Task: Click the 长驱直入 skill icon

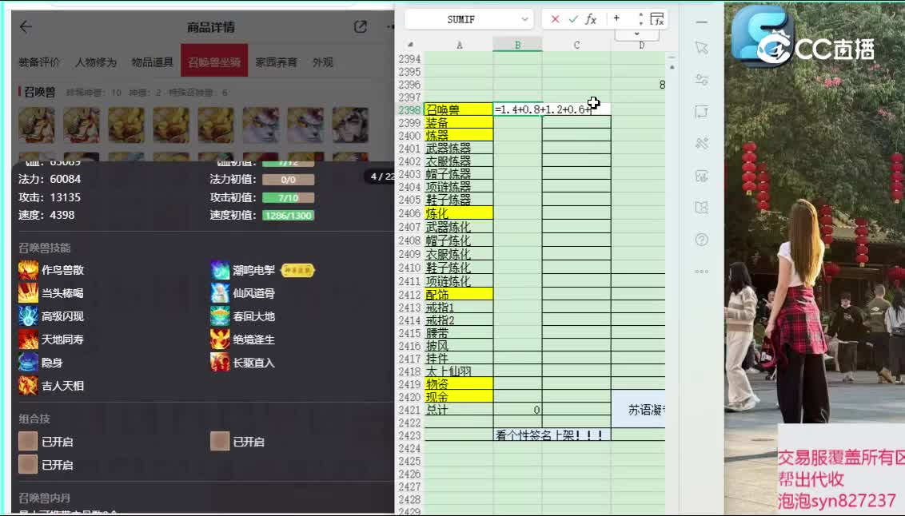Action: click(x=219, y=362)
